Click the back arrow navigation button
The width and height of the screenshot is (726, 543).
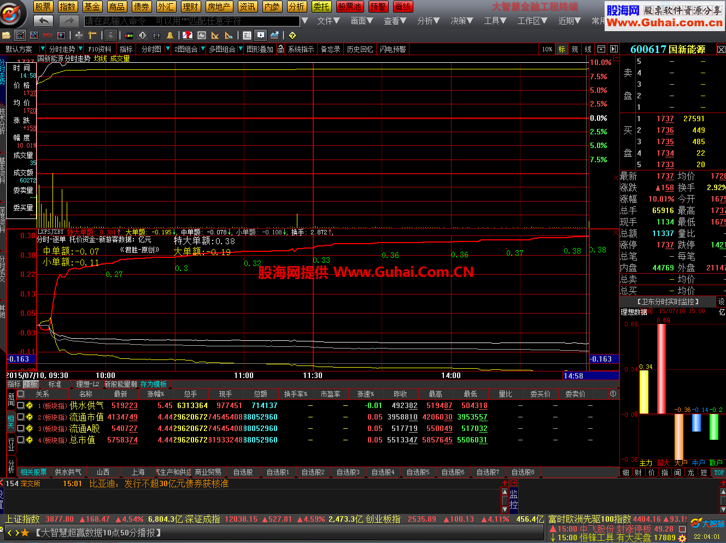tap(43, 21)
